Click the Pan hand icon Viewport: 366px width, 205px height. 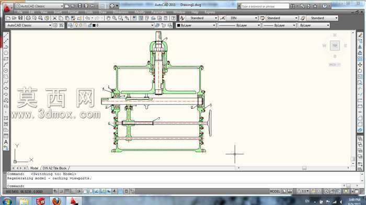108,18
